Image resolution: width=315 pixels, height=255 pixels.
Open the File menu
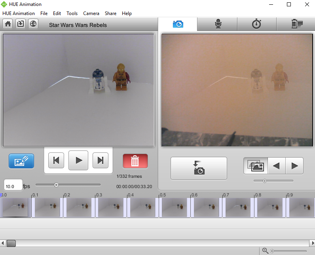point(44,13)
